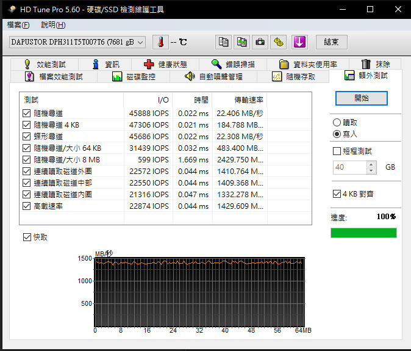The image size is (411, 351).
Task: Select the 額外測試 tab
Action: coord(366,76)
